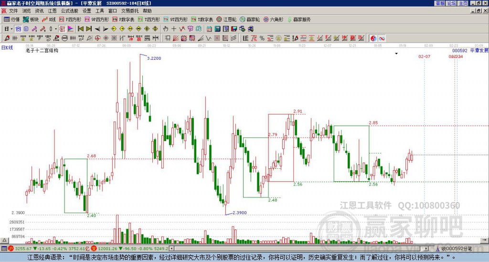Open the 公式选股 menu
This screenshot has width=489, height=262.
click(x=70, y=11)
